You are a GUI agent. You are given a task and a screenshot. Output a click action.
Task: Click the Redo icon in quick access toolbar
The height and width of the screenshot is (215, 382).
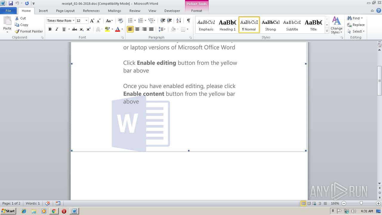[27, 3]
